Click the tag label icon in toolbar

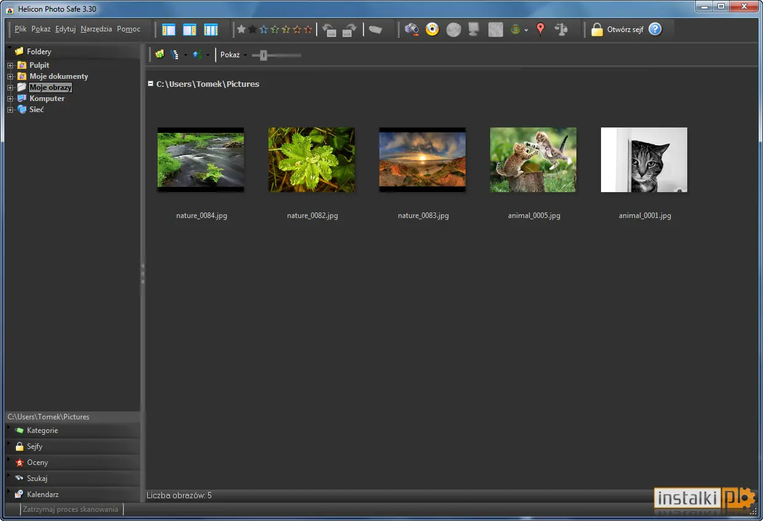[376, 30]
